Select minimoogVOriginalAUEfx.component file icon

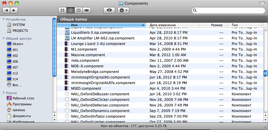[x=67, y=83]
